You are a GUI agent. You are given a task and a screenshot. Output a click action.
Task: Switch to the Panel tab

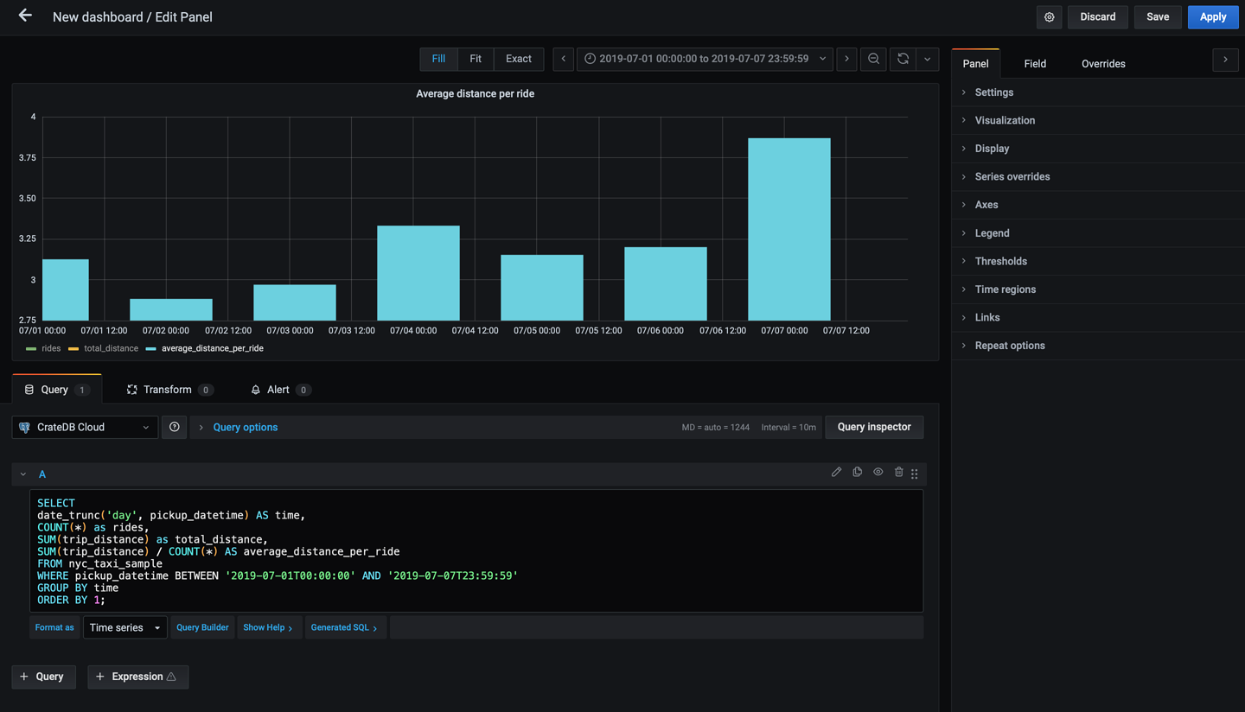[975, 63]
